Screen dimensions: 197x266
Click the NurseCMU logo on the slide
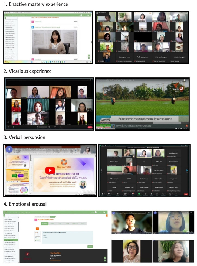(x=64, y=162)
